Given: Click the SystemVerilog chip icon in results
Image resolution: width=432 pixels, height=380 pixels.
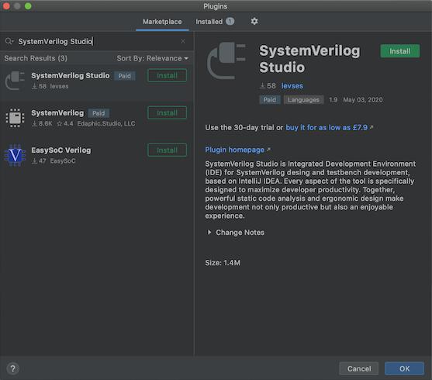Looking at the screenshot, I should coord(15,118).
